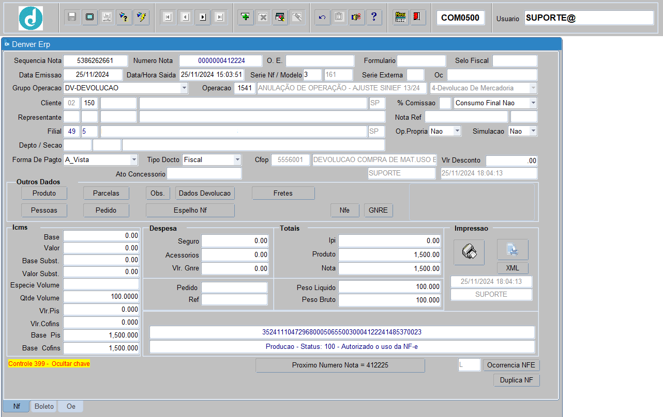Click the save diskette icon in toolbar
Viewport: 663px width, 417px height.
(72, 17)
